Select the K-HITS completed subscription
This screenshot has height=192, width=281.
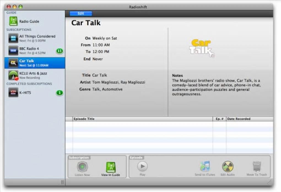tap(35, 93)
